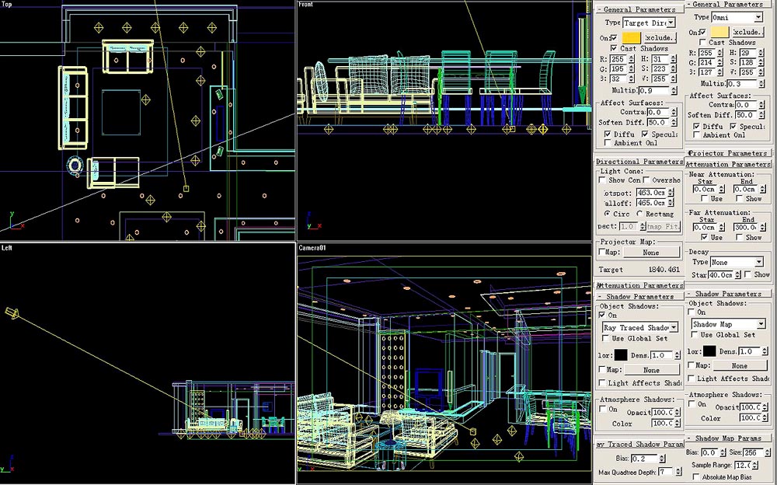The height and width of the screenshot is (485, 777).
Task: Expand Attenuation Parameters rollout in Target Direct panel
Action: [639, 286]
